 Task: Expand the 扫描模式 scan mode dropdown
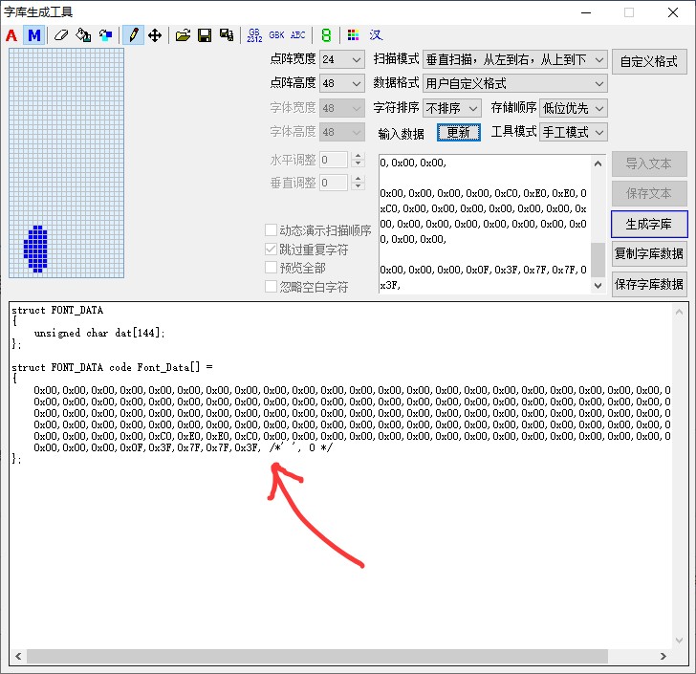(x=515, y=59)
